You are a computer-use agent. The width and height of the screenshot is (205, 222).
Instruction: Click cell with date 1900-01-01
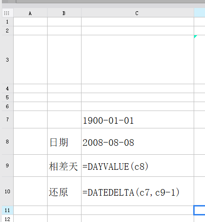(x=138, y=119)
